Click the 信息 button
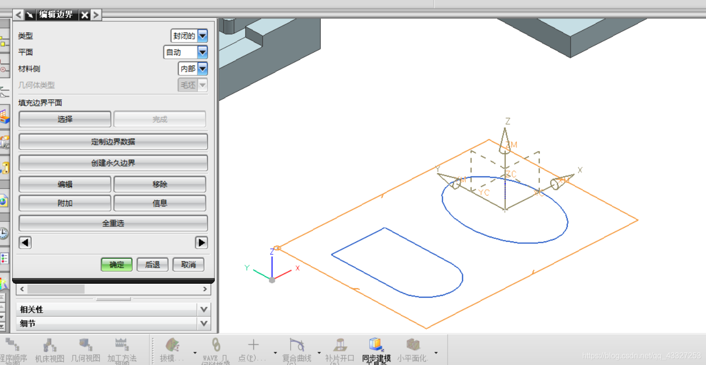Viewport: 706px width, 365px height. tap(160, 203)
